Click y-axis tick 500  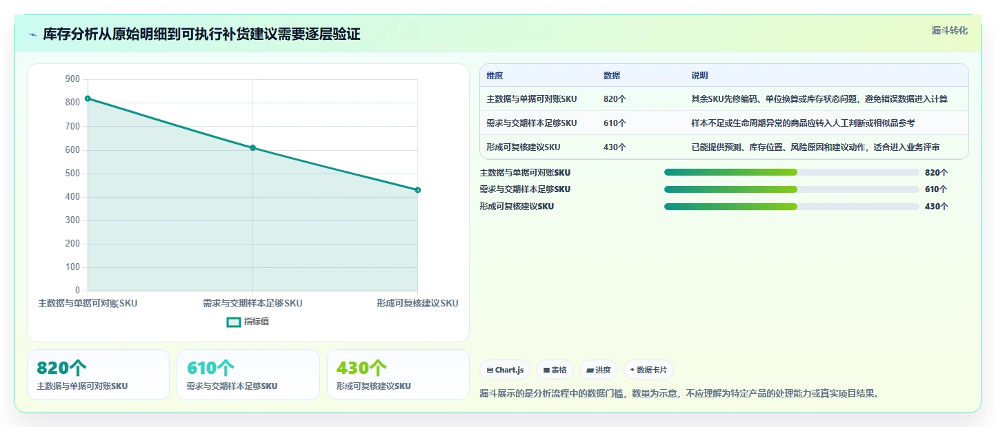(72, 174)
